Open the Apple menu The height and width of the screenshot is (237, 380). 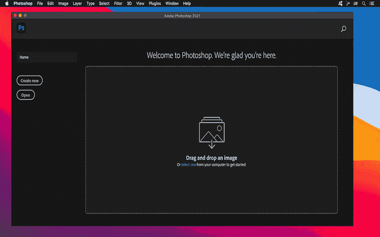point(7,3)
